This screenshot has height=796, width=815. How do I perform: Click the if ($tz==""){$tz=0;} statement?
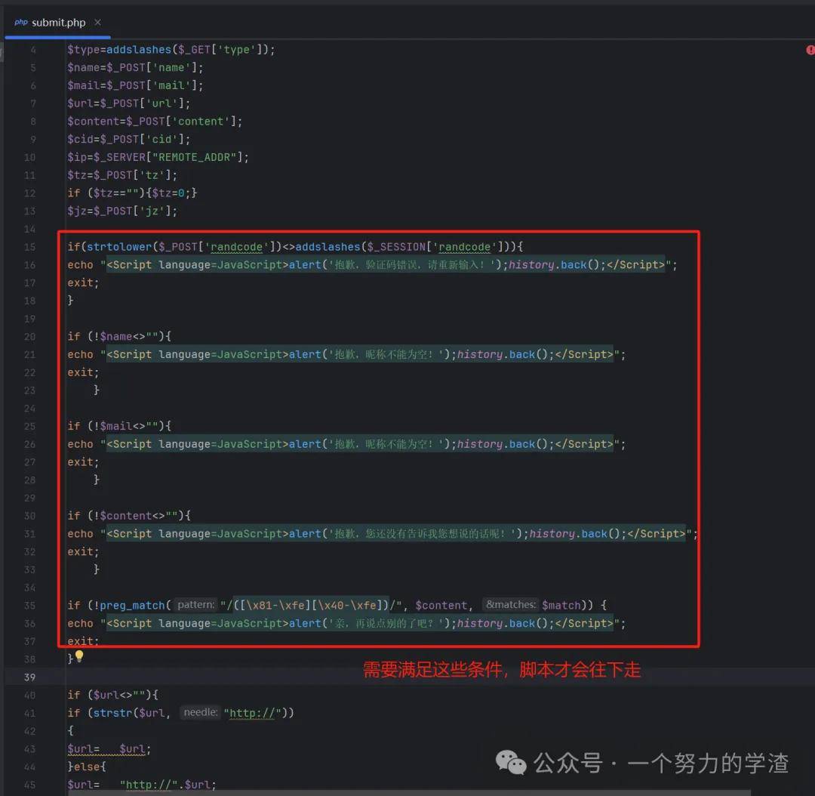tap(132, 193)
